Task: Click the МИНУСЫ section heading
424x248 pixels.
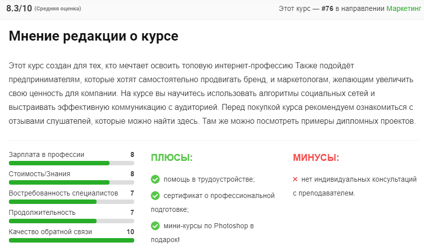Action: coord(316,158)
